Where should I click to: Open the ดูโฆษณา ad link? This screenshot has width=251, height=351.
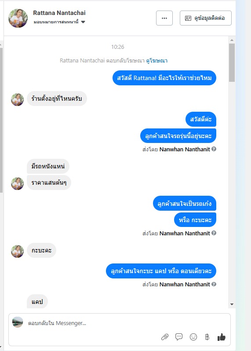pos(157,60)
